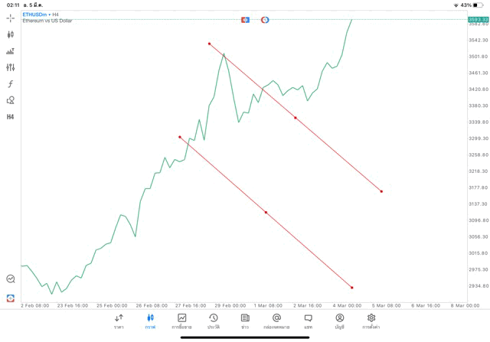Expand the ETHUSDm symbol dropdown
This screenshot has width=490, height=342.
point(37,15)
